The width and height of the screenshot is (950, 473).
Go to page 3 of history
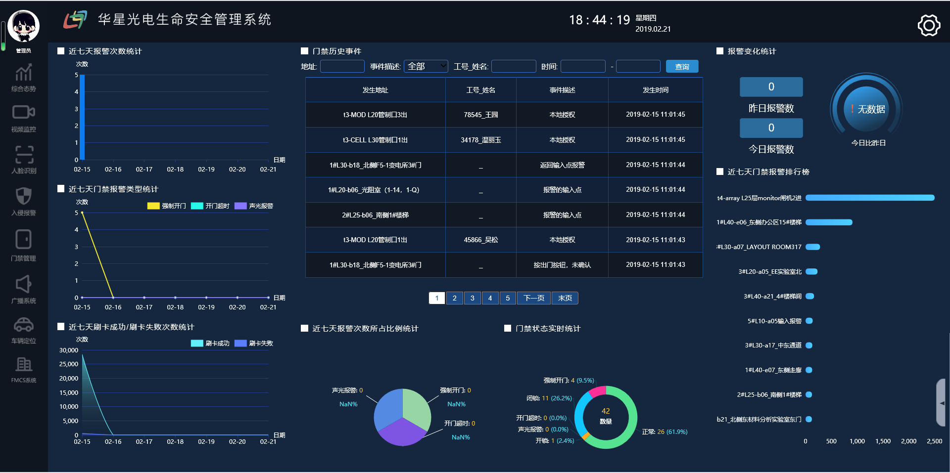473,298
